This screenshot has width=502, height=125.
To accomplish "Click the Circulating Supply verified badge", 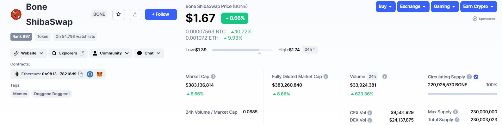I will tap(476, 77).
